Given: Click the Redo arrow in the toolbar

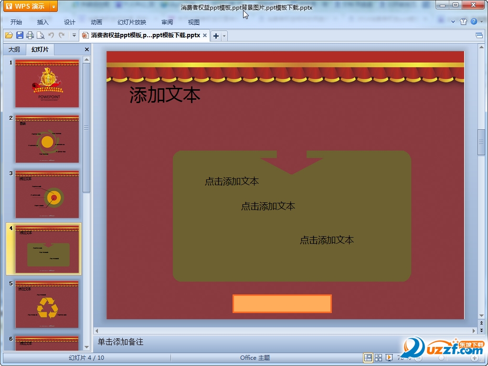Looking at the screenshot, I should point(62,35).
